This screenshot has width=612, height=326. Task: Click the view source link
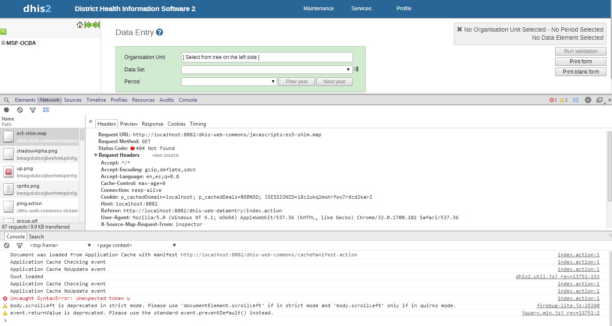coord(165,155)
